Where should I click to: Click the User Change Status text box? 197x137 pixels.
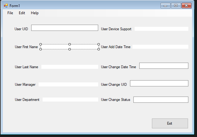[x=161, y=100]
